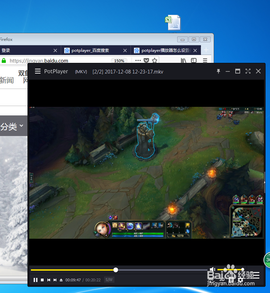This screenshot has width=270, height=293.
Task: Close the 登录 tab in Firefox
Action: pyautogui.click(x=55, y=50)
